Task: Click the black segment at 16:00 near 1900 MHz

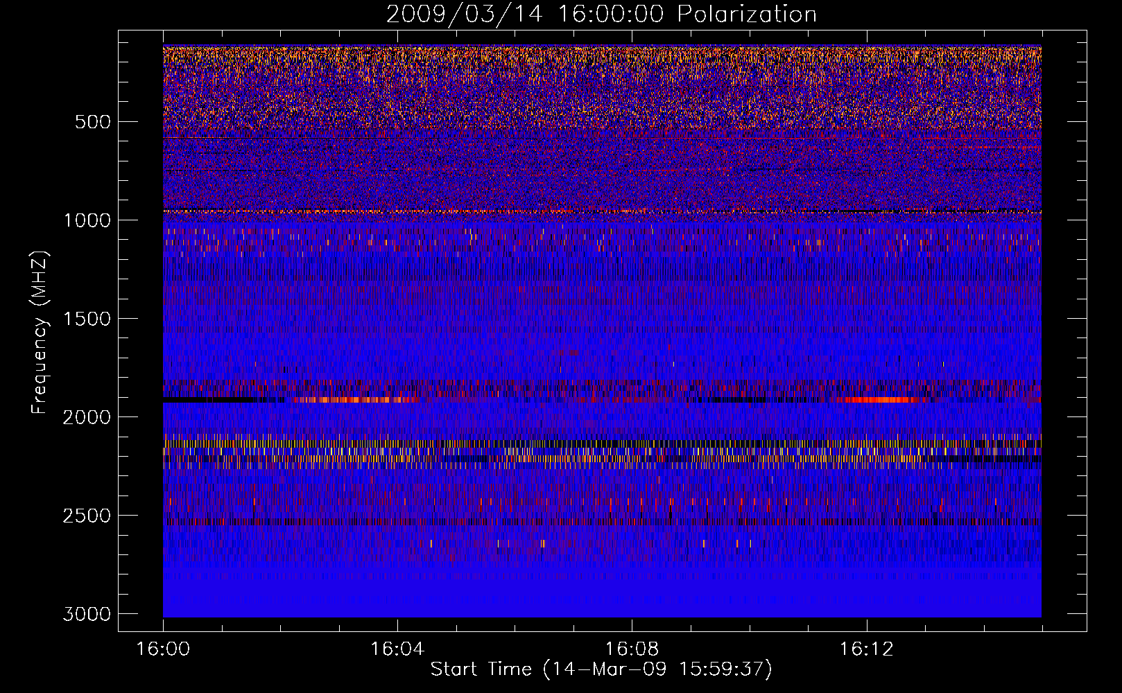Action: pos(209,400)
